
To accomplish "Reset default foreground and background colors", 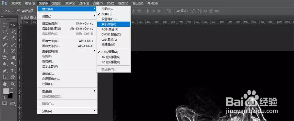I will pyautogui.click(x=4, y=97).
